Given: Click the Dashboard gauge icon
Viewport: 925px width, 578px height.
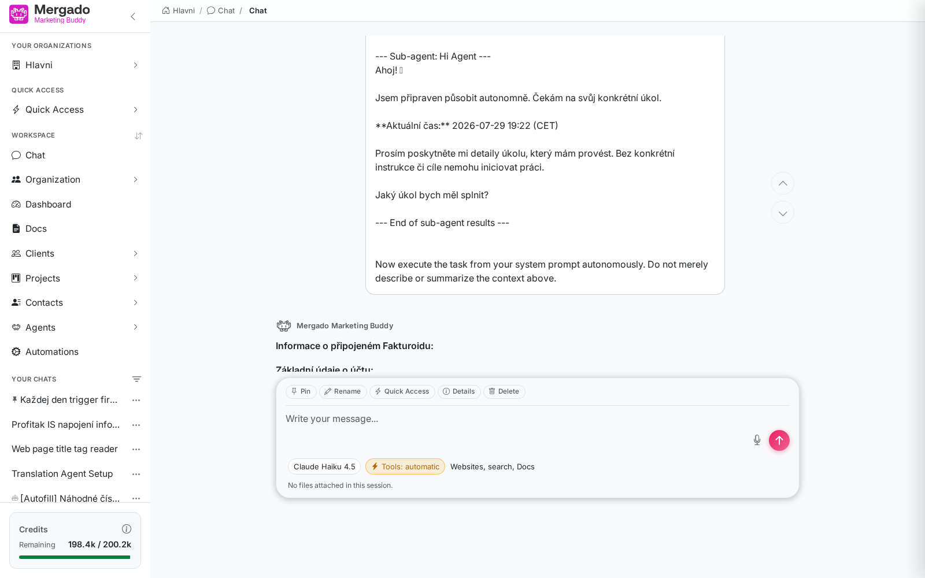Looking at the screenshot, I should tap(16, 205).
